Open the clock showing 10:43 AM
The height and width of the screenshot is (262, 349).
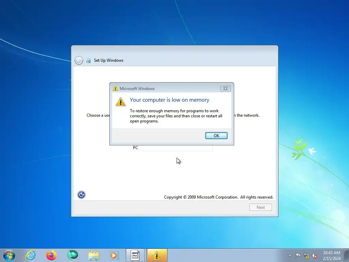(x=332, y=255)
